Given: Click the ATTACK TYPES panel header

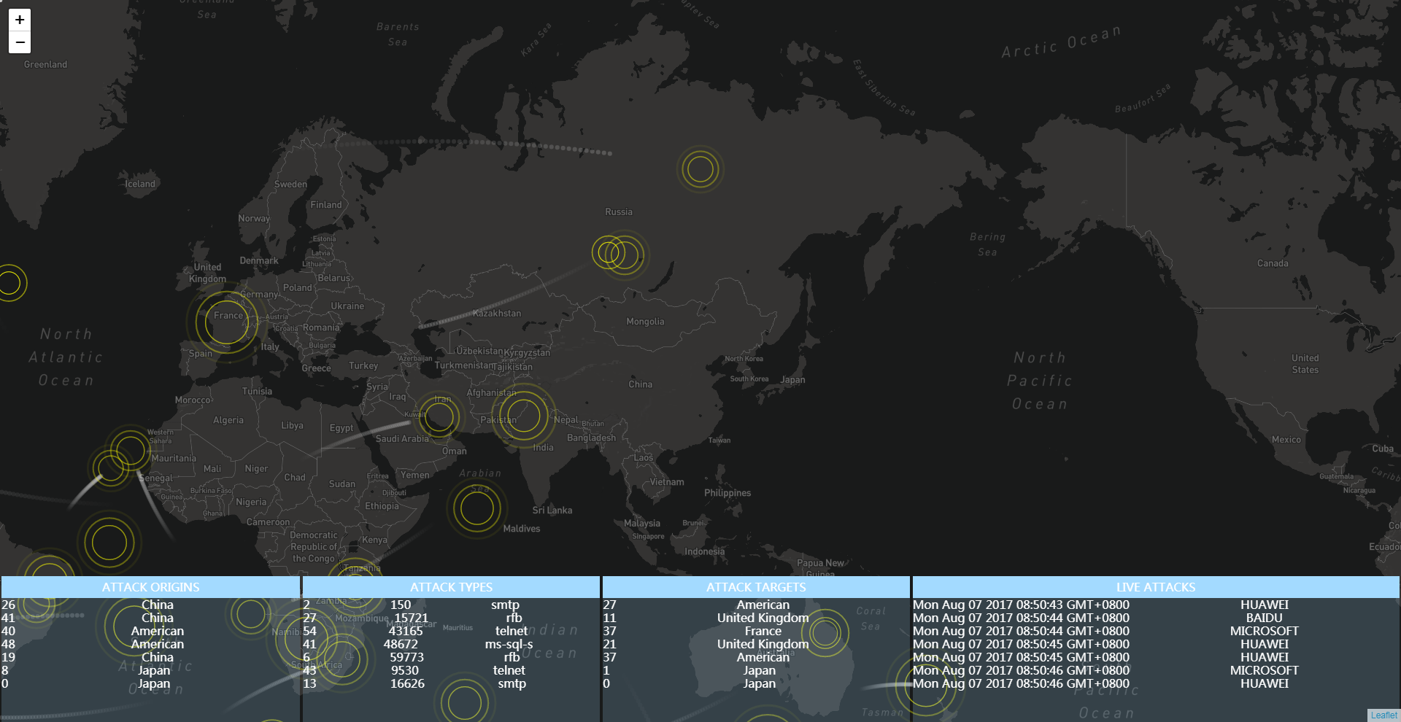Looking at the screenshot, I should pos(451,587).
